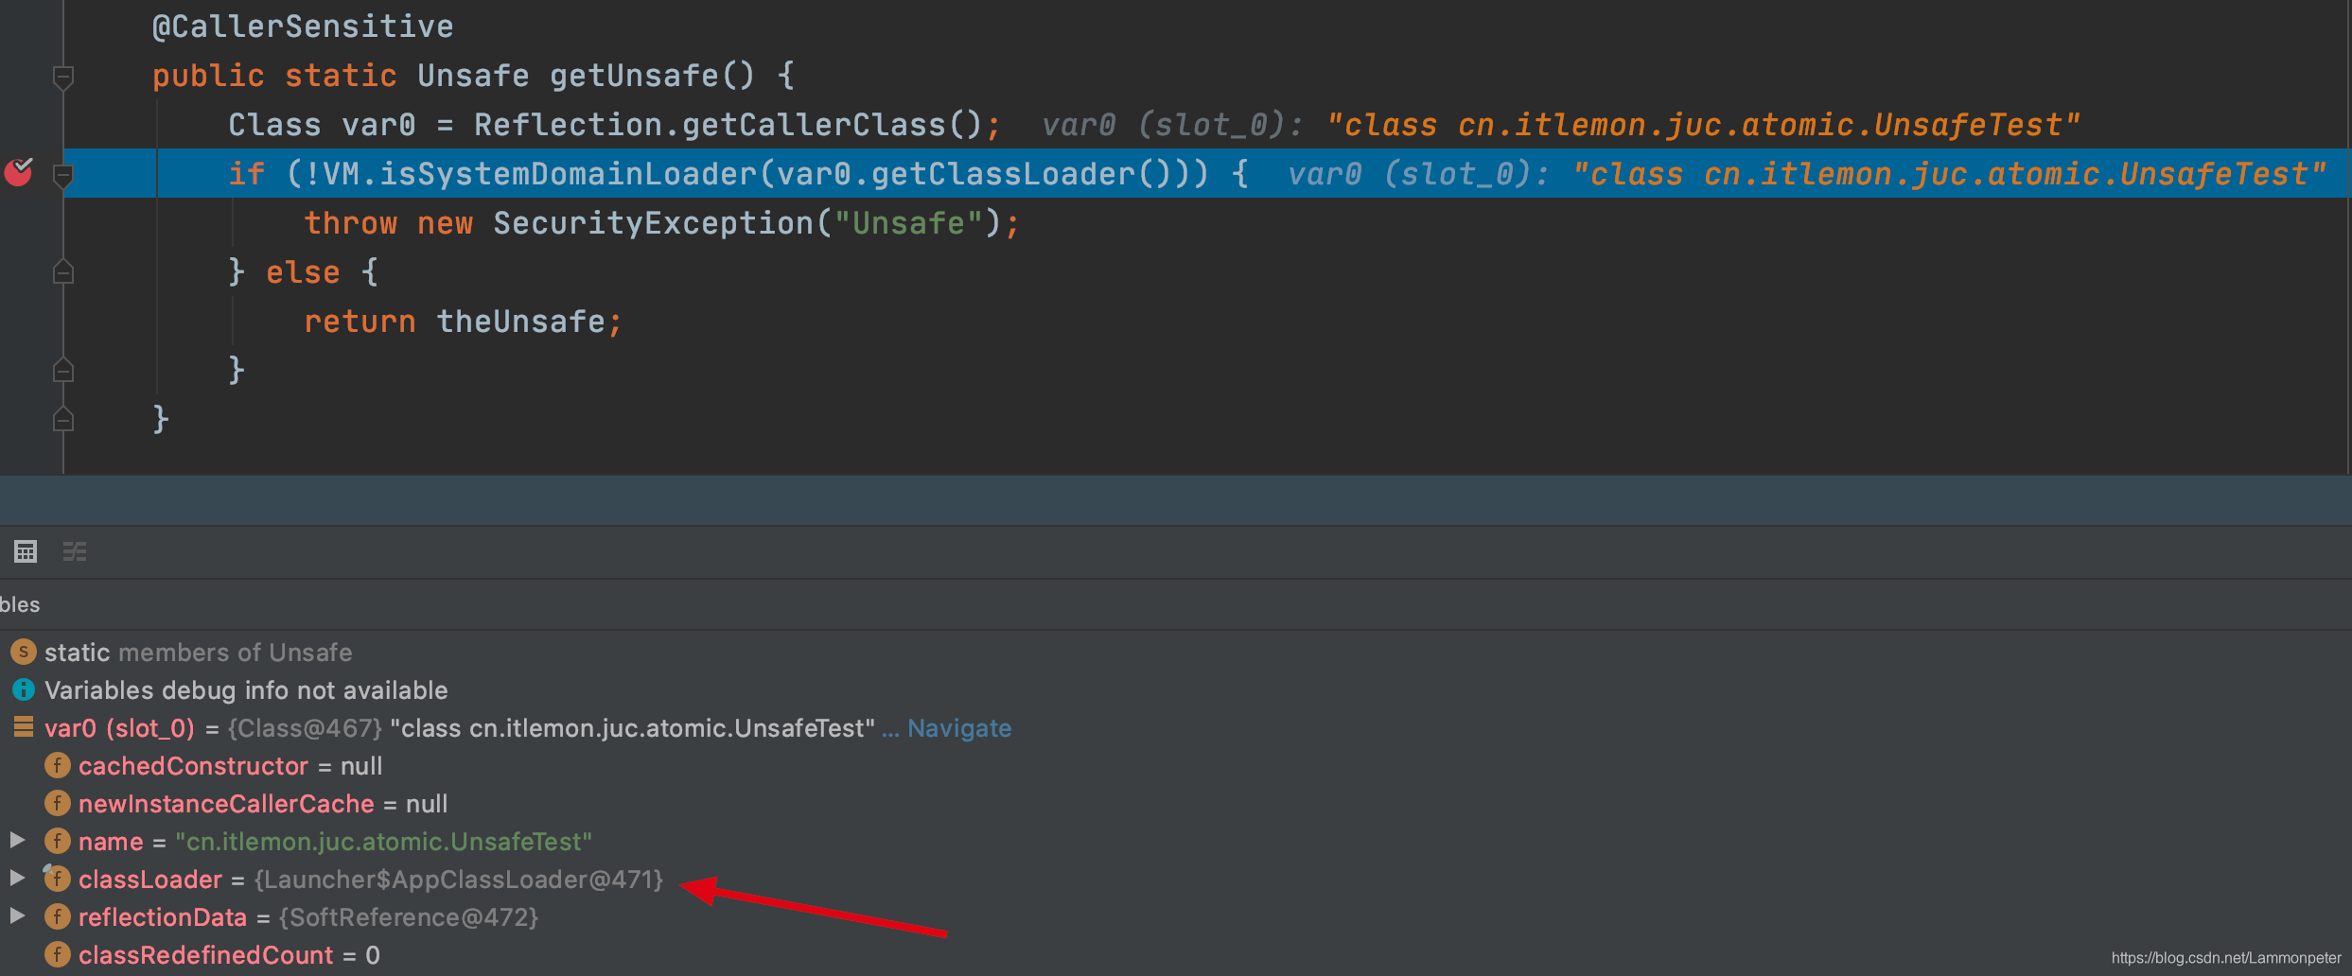
Task: Click the fold end marker of else block
Action: coord(63,370)
